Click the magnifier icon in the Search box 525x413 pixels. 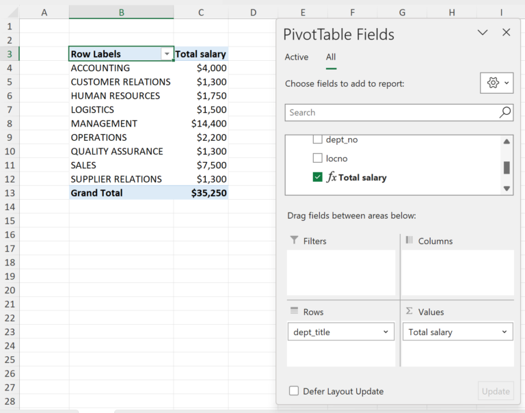coord(504,113)
